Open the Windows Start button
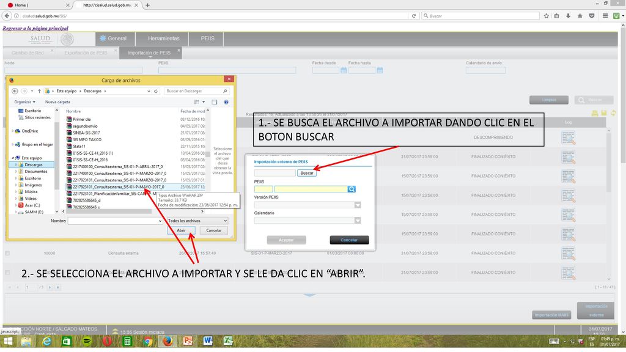This screenshot has width=626, height=352. [x=7, y=341]
